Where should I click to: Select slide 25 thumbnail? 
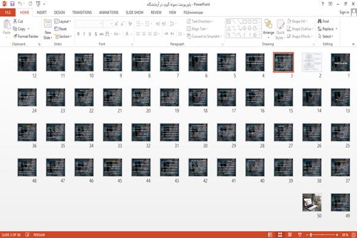coord(340,132)
